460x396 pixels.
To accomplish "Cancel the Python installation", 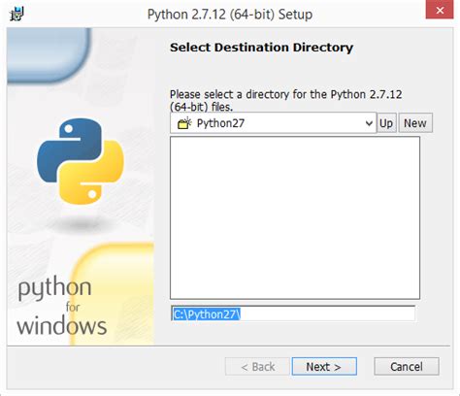I will pos(407,367).
